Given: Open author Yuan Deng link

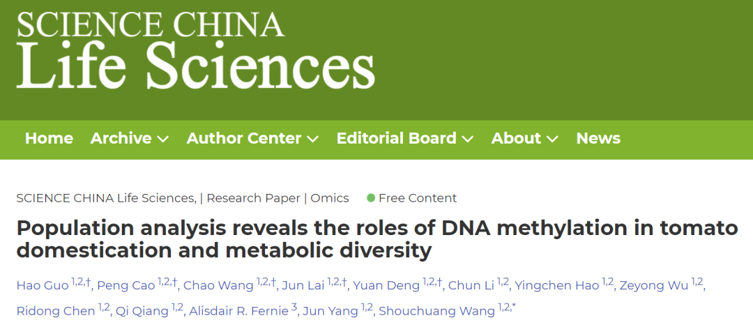Looking at the screenshot, I should 386,285.
